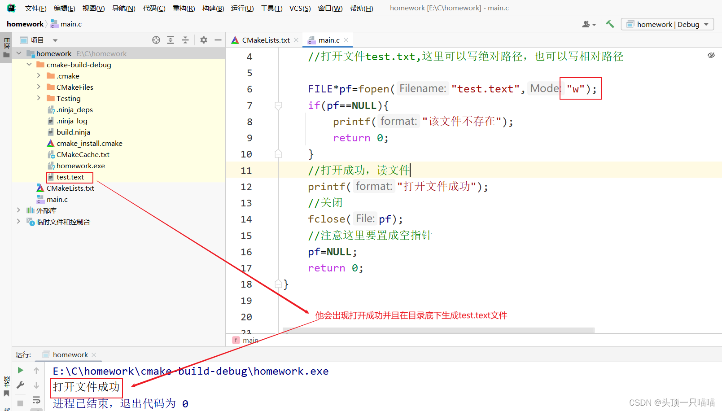Open the 窗口(W) menu
The height and width of the screenshot is (411, 722).
(330, 8)
